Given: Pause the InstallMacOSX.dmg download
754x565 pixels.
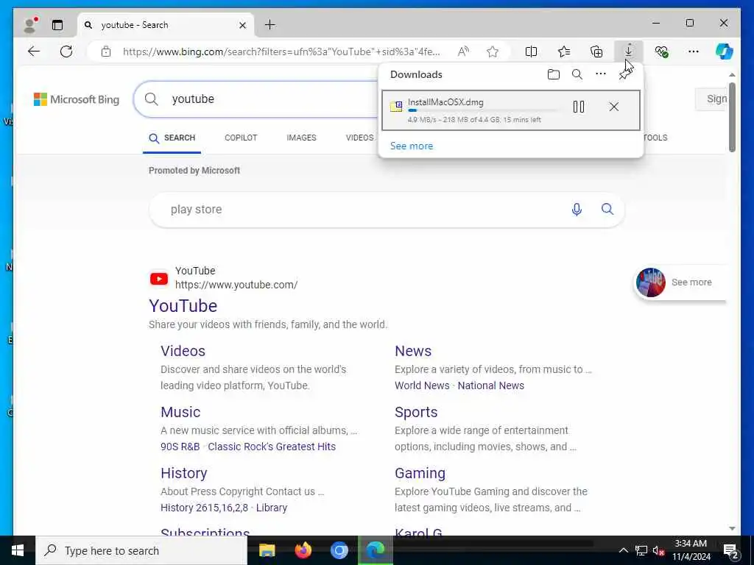Looking at the screenshot, I should [x=579, y=107].
